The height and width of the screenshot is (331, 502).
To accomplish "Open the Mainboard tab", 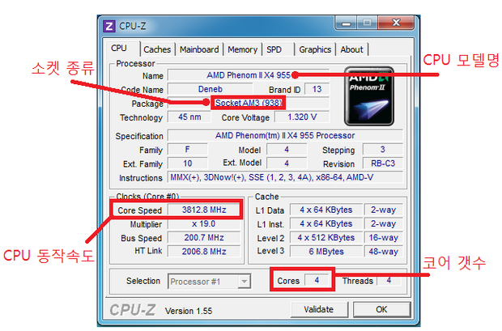I will click(199, 49).
